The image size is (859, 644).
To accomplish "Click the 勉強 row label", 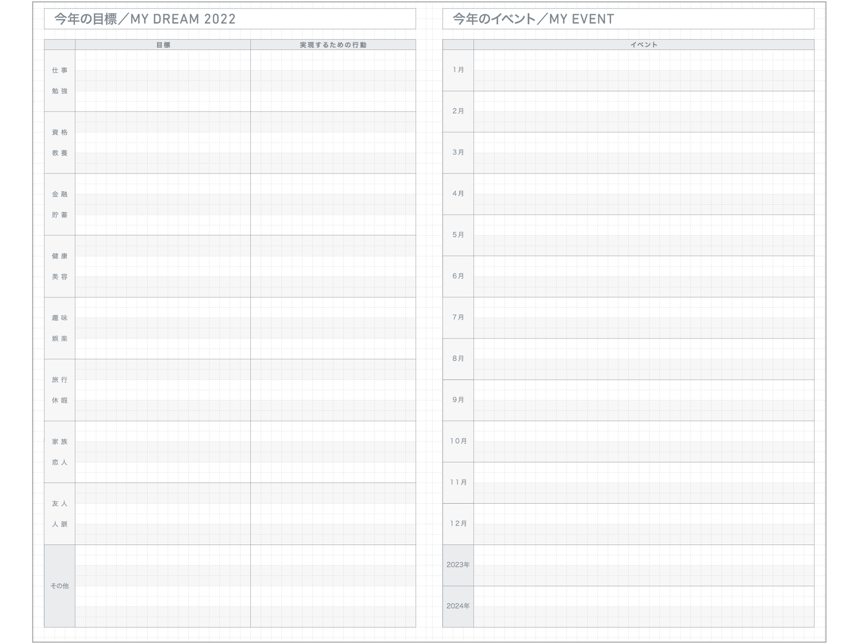I will pos(59,91).
